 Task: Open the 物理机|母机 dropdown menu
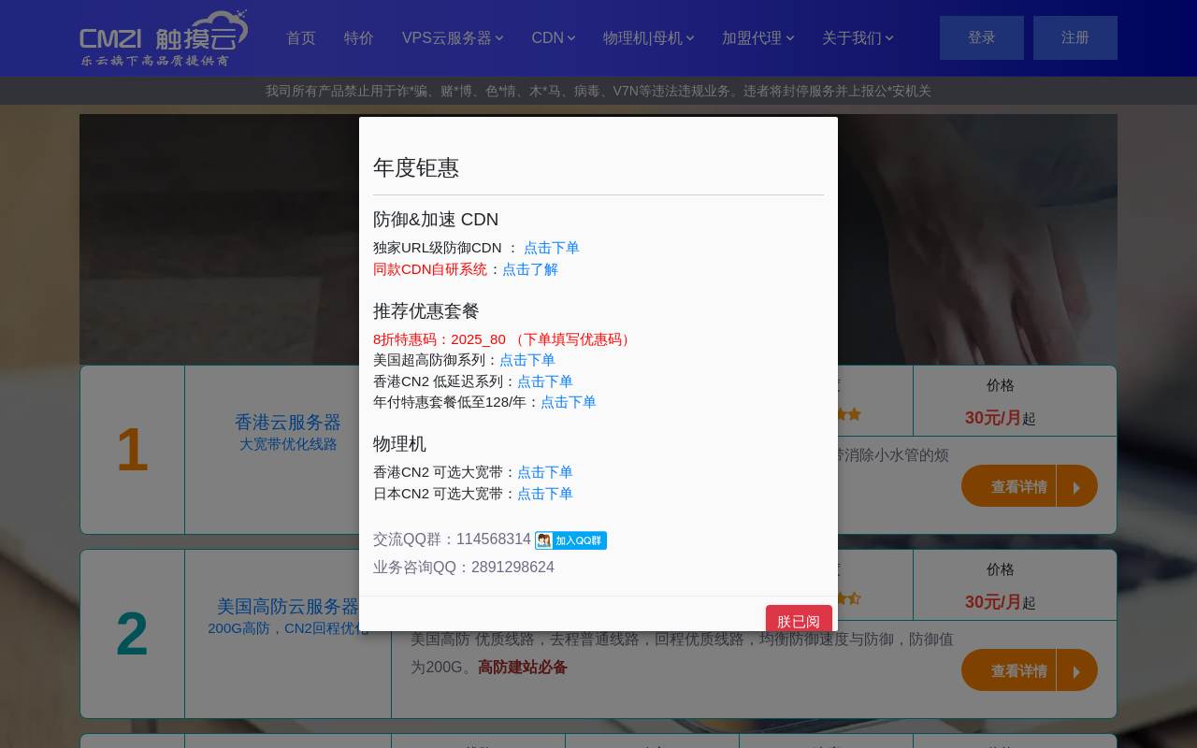(649, 38)
